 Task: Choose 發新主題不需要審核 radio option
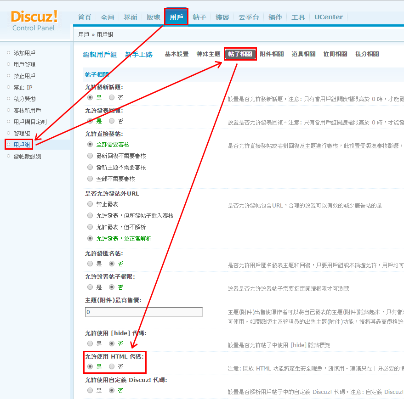(x=90, y=167)
